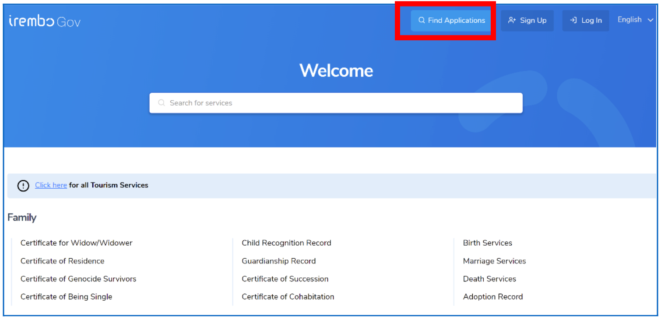This screenshot has height=320, width=661.
Task: Open Adoption Record
Action: 493,296
